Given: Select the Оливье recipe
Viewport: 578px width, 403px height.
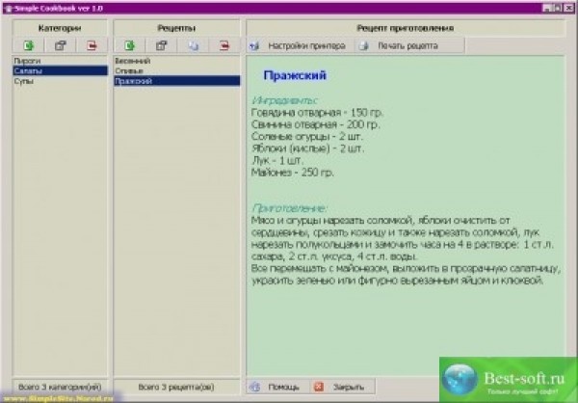Looking at the screenshot, I should pos(177,70).
